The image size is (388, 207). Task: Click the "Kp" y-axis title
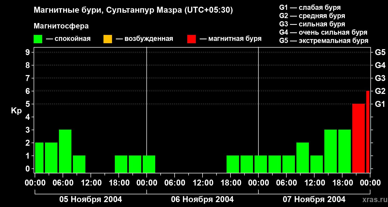coord(16,111)
